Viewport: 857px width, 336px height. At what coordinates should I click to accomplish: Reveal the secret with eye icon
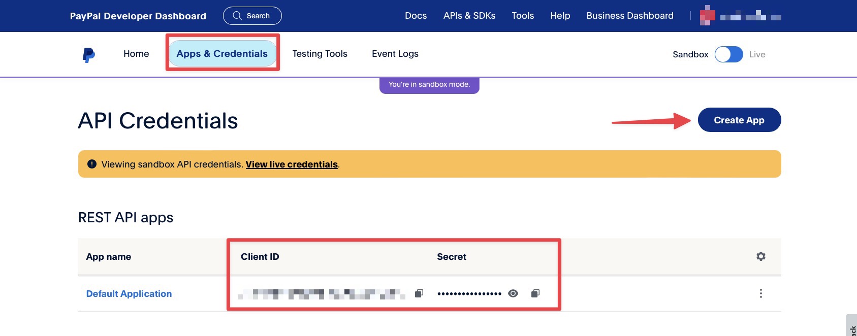(513, 293)
